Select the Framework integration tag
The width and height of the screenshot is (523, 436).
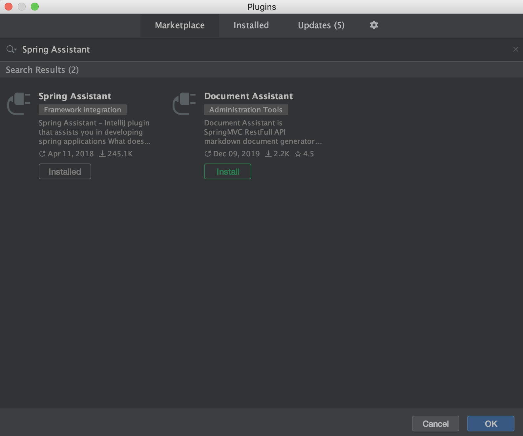(x=83, y=110)
